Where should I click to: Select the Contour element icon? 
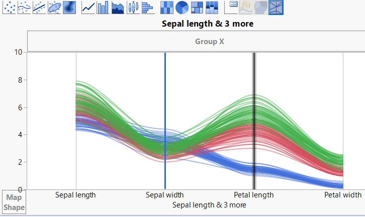tap(69, 7)
